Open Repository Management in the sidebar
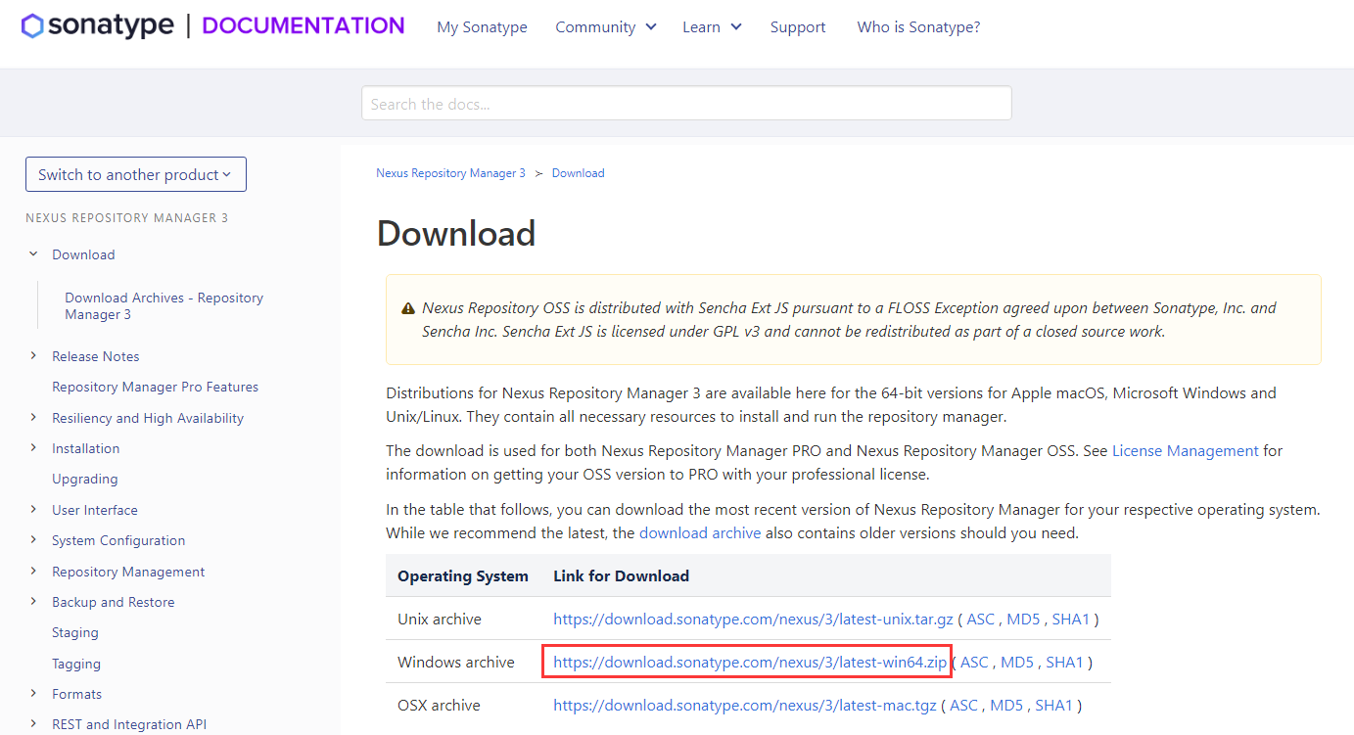The height and width of the screenshot is (735, 1354). point(128,572)
